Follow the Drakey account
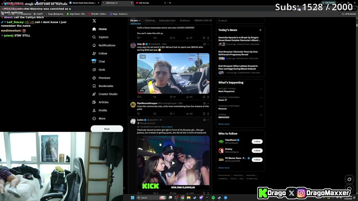This screenshot has width=358, height=201. coord(257,150)
